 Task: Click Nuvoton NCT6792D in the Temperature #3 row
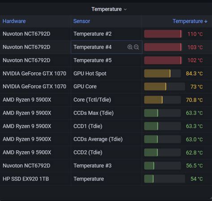pyautogui.click(x=26, y=166)
